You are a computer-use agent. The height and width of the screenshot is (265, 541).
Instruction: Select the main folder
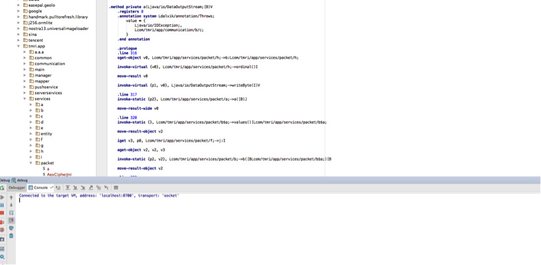[x=39, y=69]
